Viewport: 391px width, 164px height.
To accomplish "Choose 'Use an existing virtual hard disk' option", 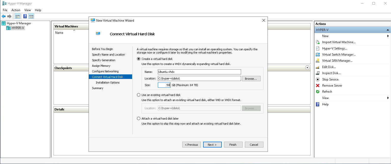I will (138, 95).
